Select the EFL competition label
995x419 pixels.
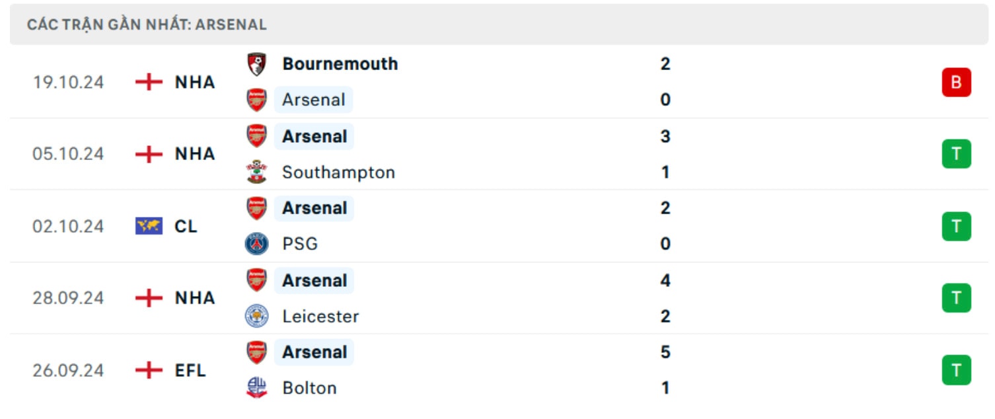point(190,370)
